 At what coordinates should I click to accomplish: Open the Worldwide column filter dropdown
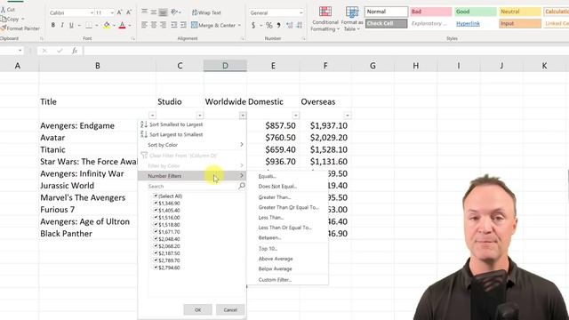coord(243,115)
